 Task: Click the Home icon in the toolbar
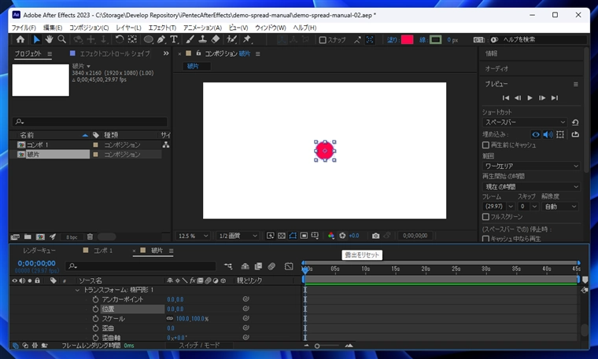tap(20, 39)
